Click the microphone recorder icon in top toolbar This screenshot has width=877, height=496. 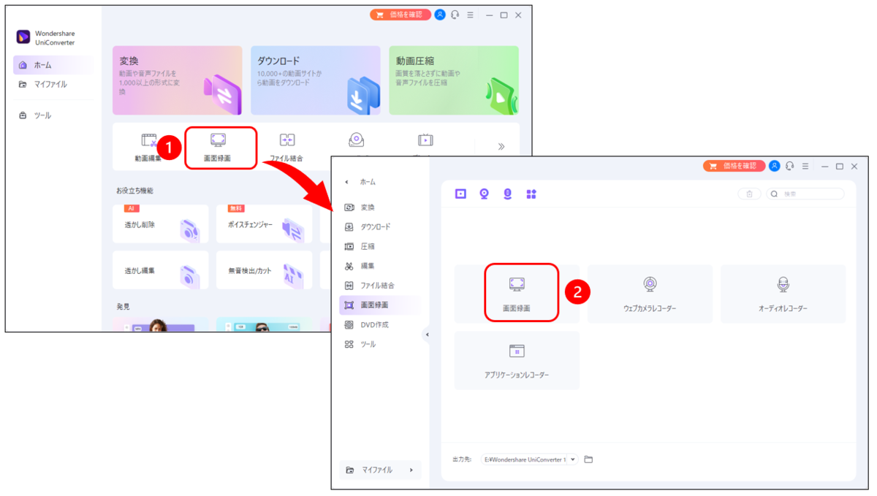(x=508, y=194)
